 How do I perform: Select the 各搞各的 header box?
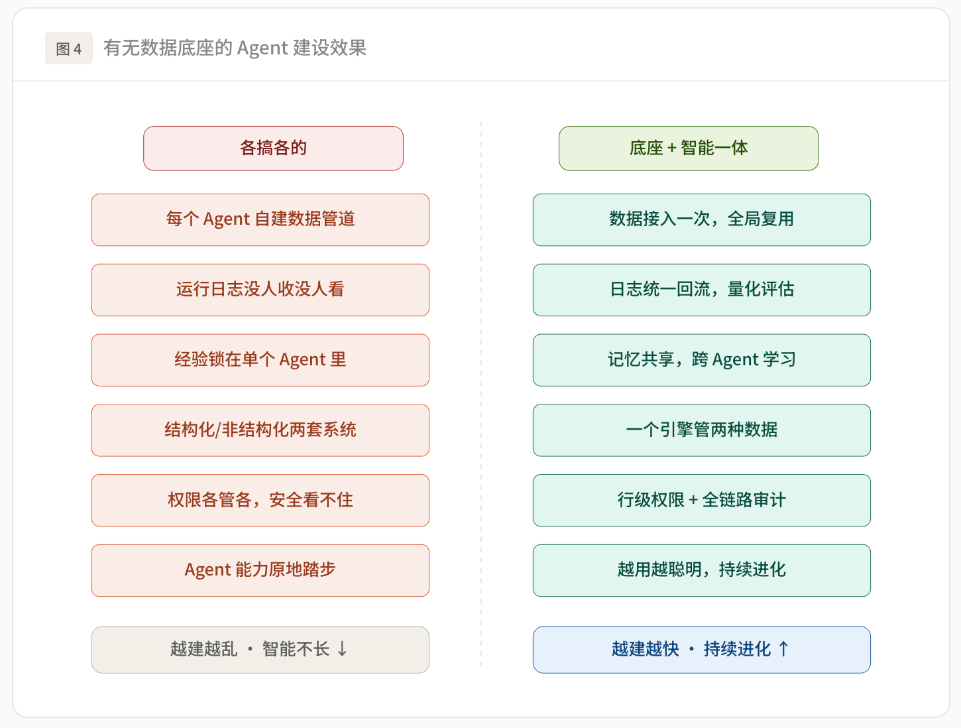(273, 149)
